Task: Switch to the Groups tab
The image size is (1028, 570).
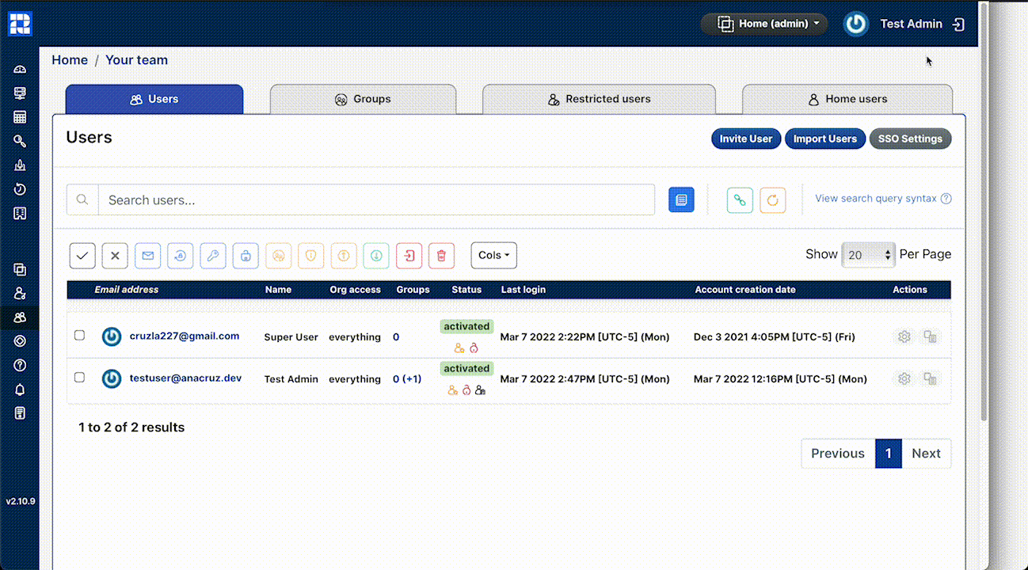Action: coord(363,100)
